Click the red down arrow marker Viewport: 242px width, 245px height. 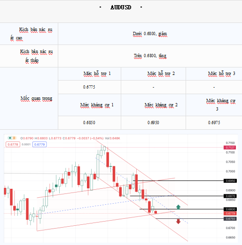coord(178,222)
